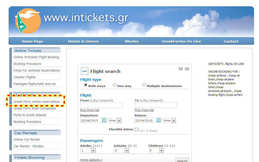Focus the From city/airport field
Image resolution: width=259 pixels, height=162 pixels.
[x=101, y=105]
